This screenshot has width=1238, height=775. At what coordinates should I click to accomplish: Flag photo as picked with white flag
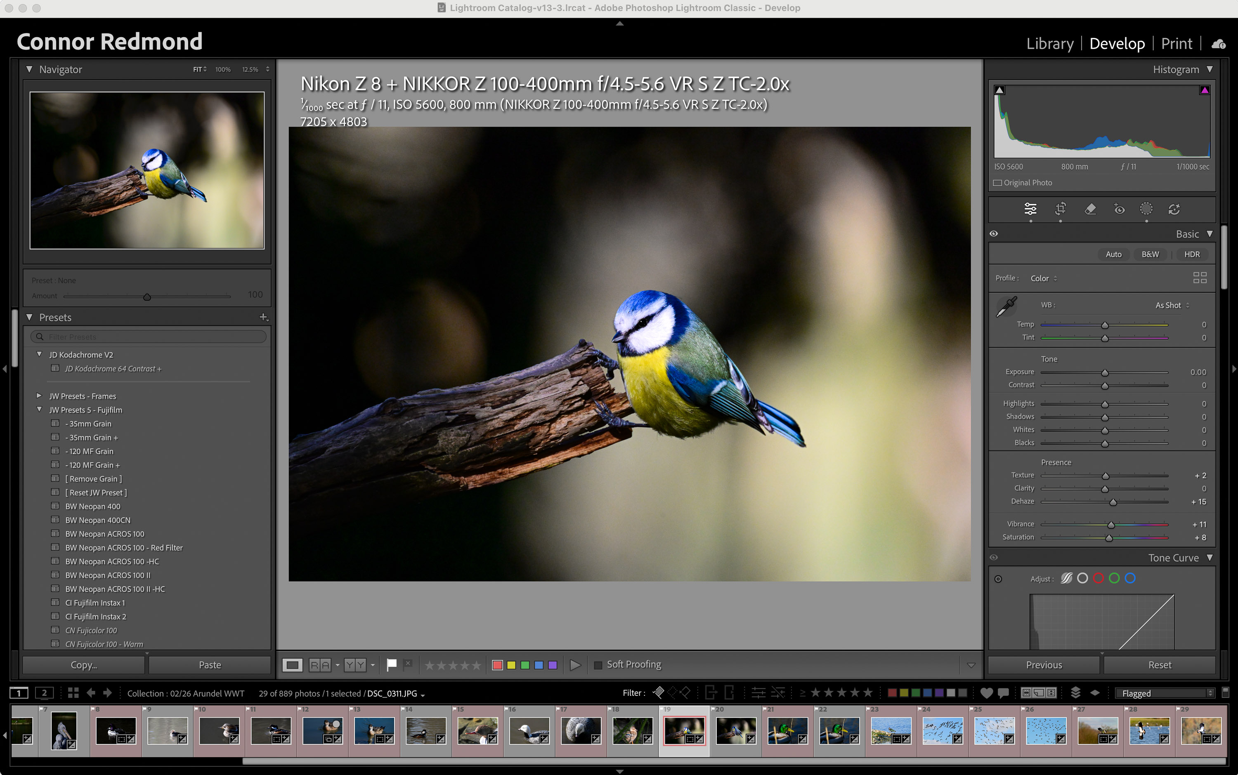point(391,665)
